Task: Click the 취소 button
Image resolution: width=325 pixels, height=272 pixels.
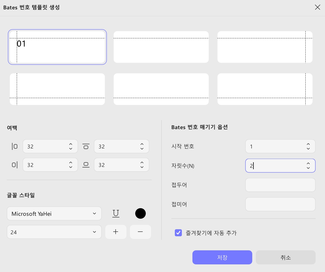Action: 285,257
